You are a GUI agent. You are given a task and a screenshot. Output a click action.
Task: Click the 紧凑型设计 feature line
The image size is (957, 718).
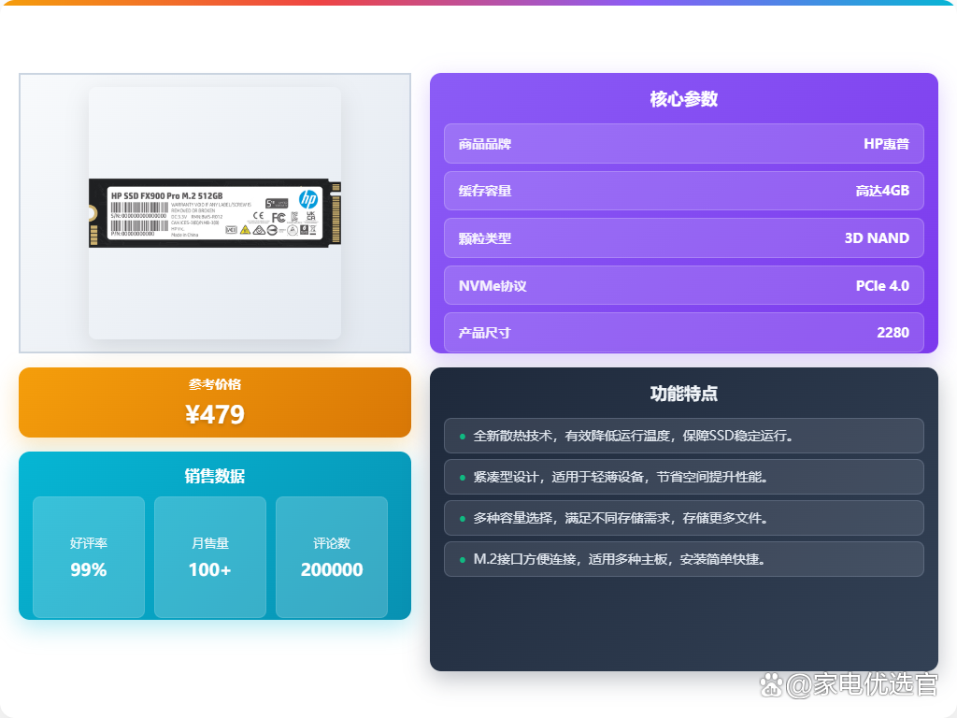click(x=683, y=477)
